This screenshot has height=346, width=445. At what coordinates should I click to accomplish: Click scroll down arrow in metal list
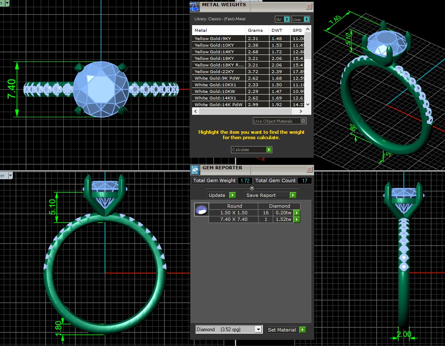[x=308, y=105]
